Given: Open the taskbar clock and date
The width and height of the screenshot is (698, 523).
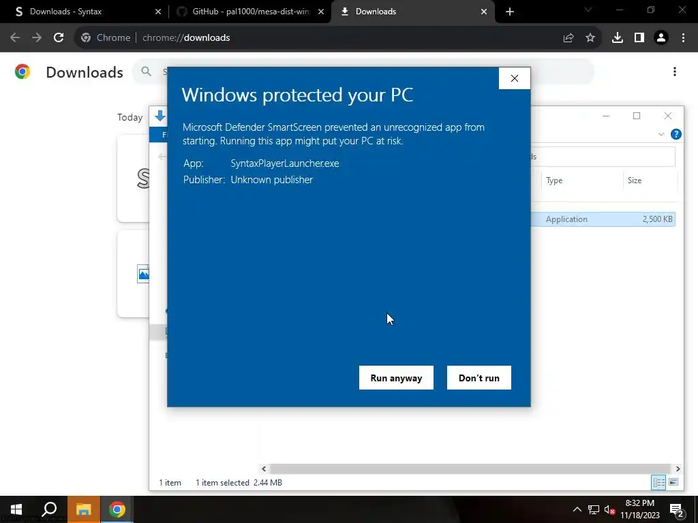Looking at the screenshot, I should coord(639,509).
